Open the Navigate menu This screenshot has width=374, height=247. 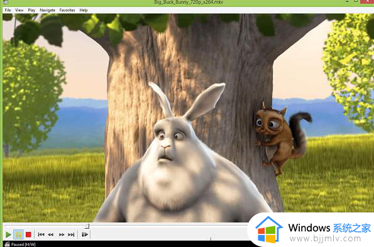click(48, 10)
